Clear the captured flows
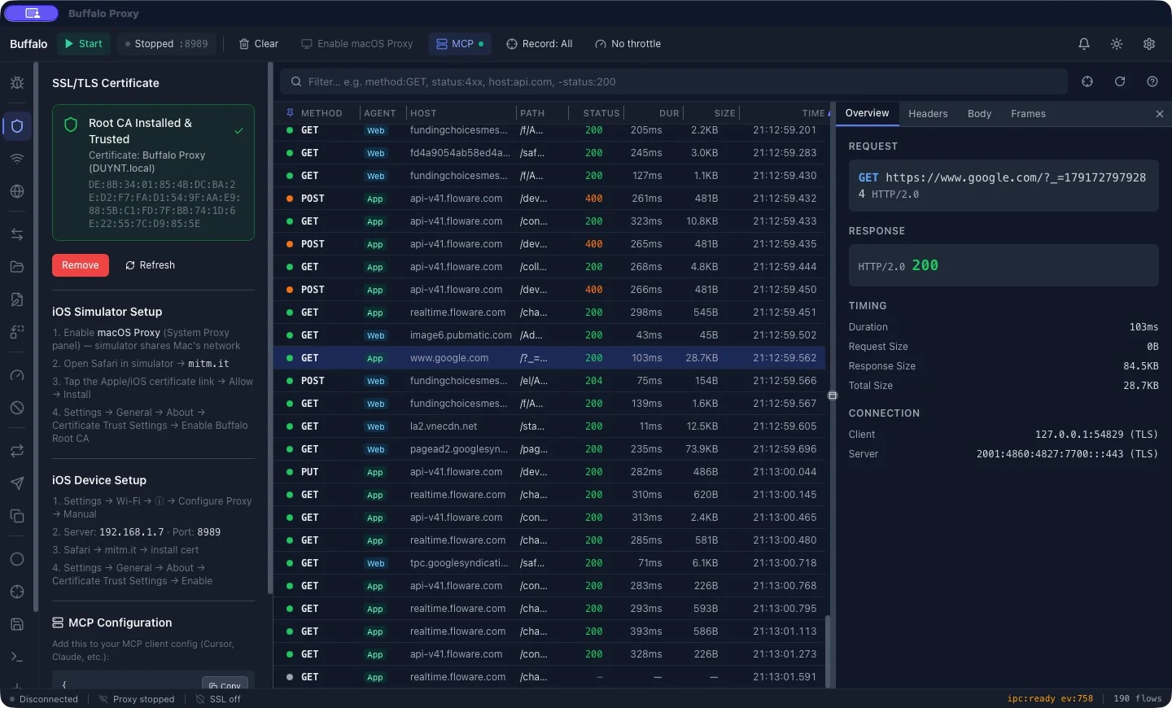Image resolution: width=1172 pixels, height=708 pixels. [259, 44]
